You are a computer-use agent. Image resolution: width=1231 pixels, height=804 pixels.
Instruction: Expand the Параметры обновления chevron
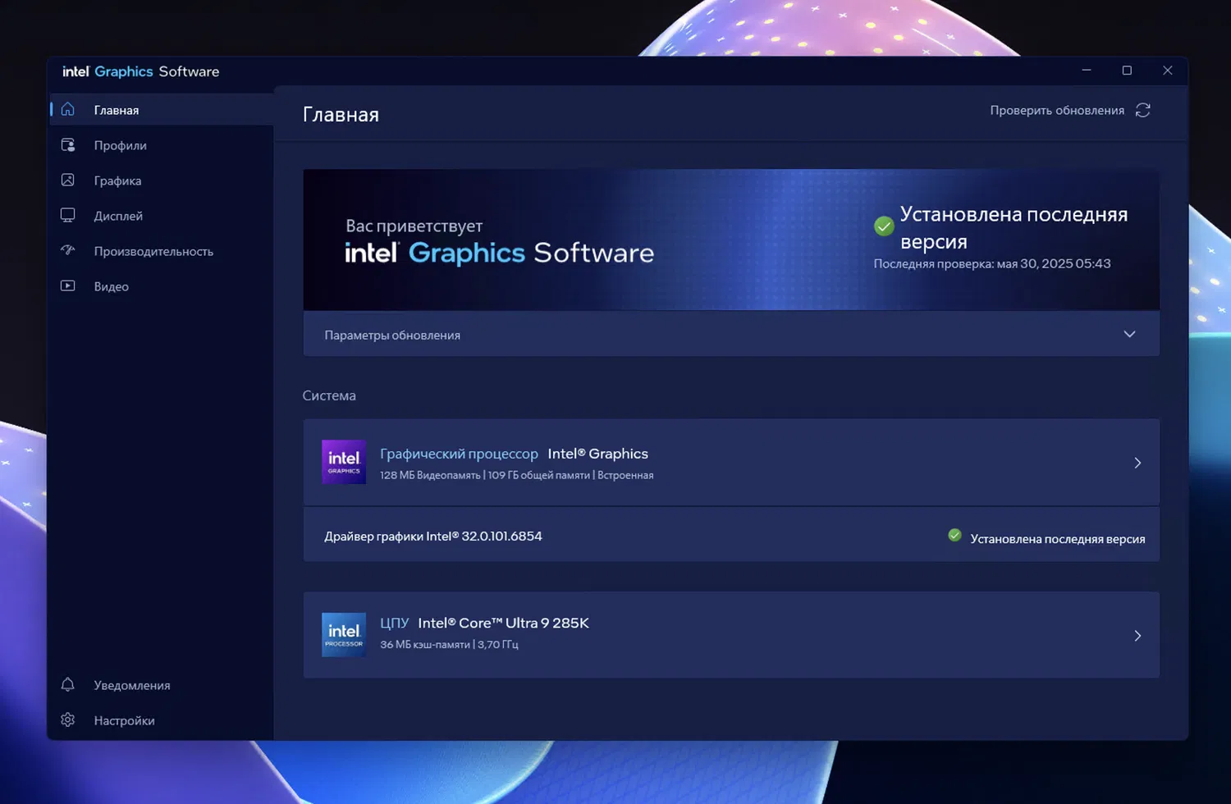(1129, 334)
